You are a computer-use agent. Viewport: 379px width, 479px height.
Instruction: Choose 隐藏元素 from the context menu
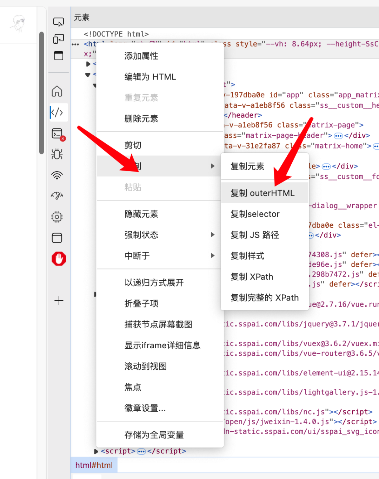tap(160, 214)
